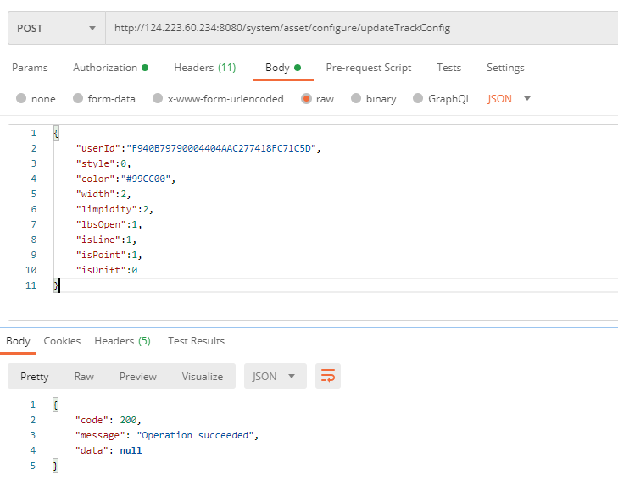Click the Preview response view button
The height and width of the screenshot is (496, 618).
(137, 377)
